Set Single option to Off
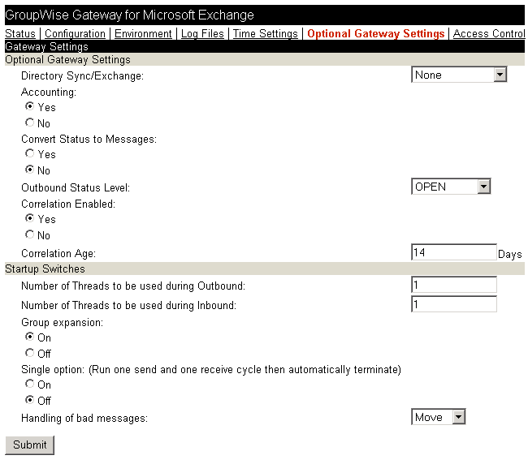This screenshot has height=464, width=528. (29, 400)
